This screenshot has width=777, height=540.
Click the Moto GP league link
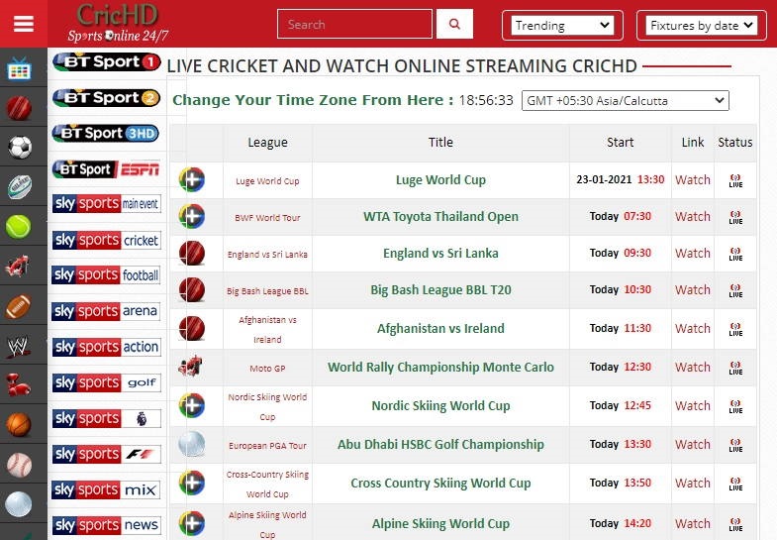point(267,368)
